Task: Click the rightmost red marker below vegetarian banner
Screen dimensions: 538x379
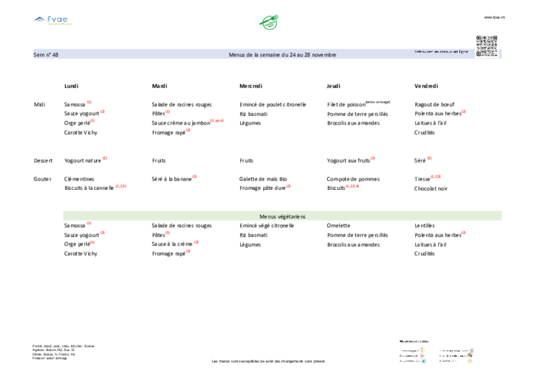Action: click(463, 232)
